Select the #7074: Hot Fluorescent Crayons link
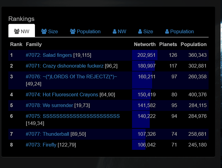Screen dimensions: 222x168 (62, 95)
